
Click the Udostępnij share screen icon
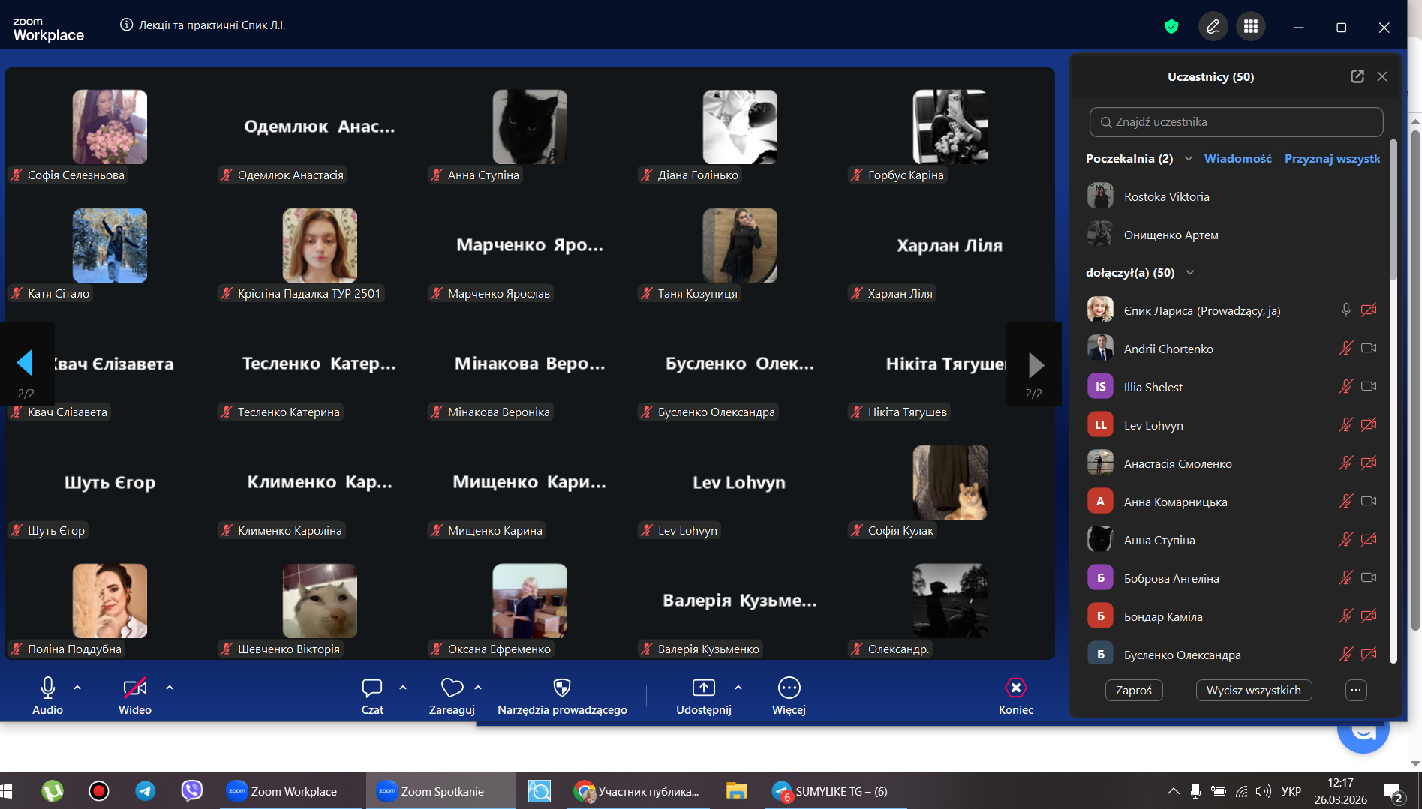[703, 688]
